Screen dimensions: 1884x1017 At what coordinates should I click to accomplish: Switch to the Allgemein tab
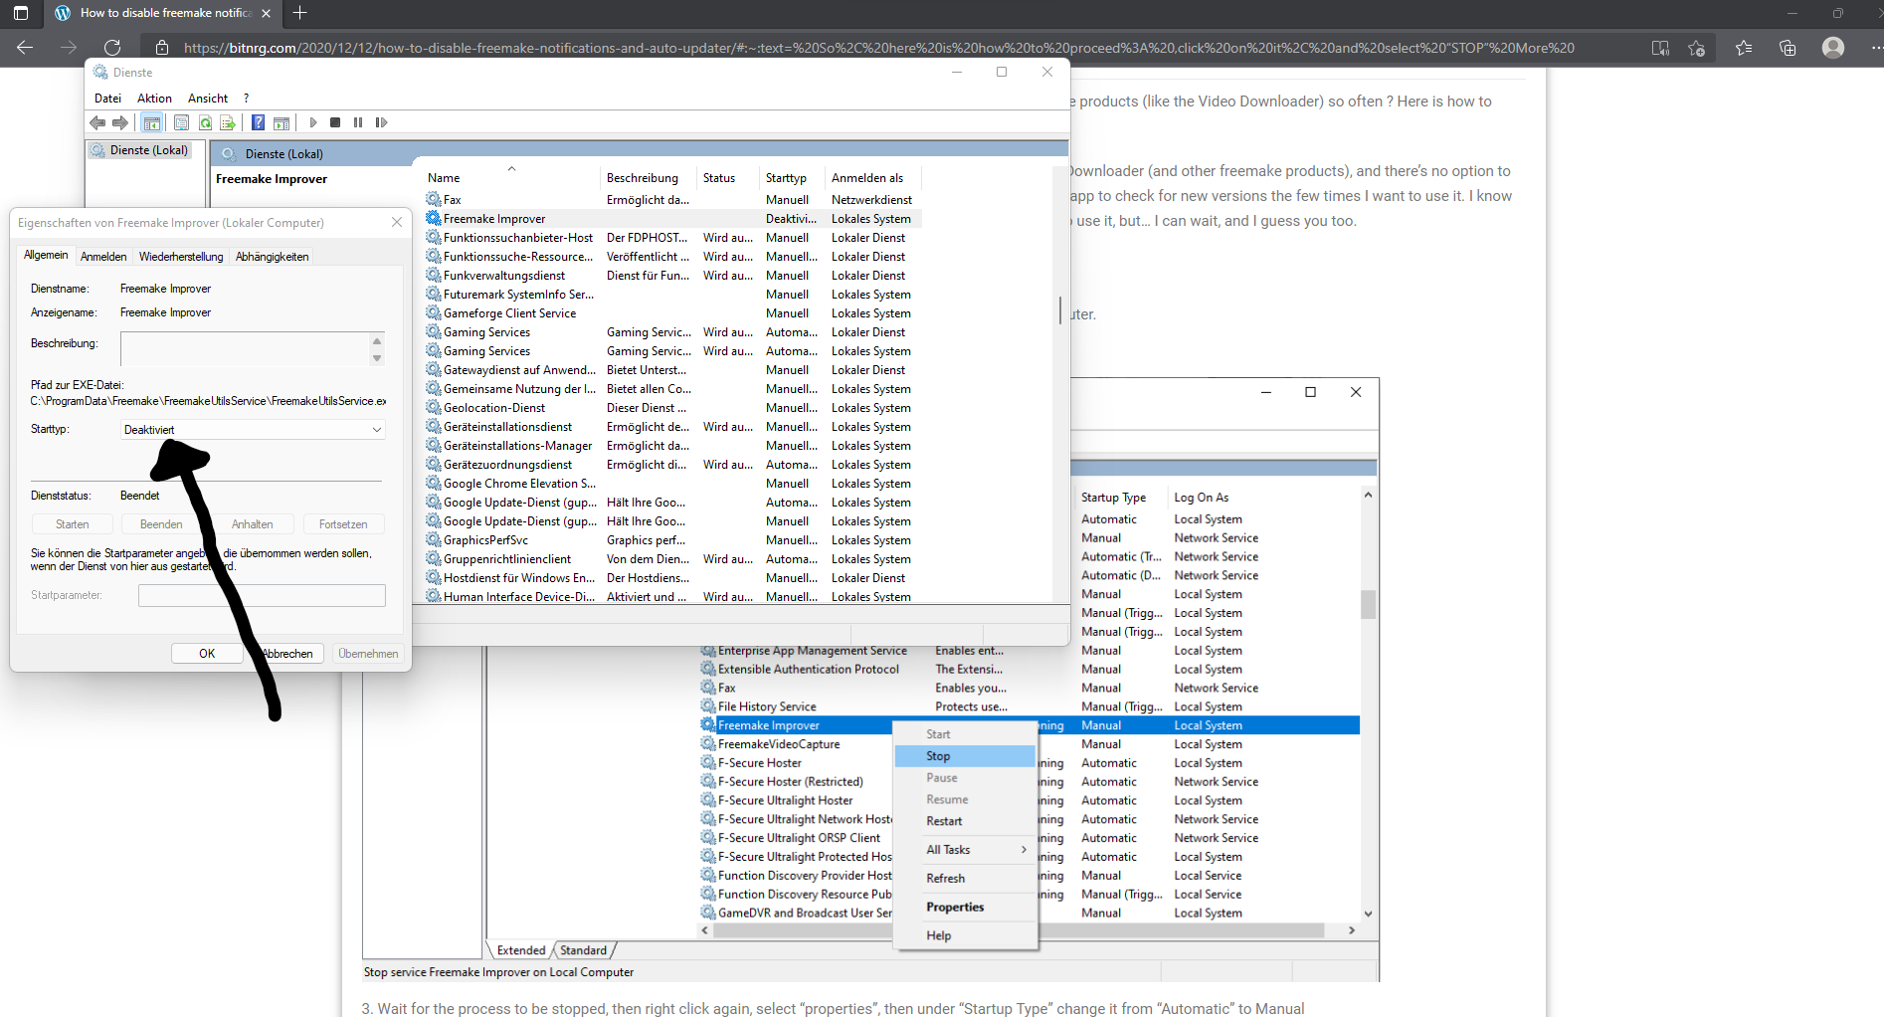46,255
